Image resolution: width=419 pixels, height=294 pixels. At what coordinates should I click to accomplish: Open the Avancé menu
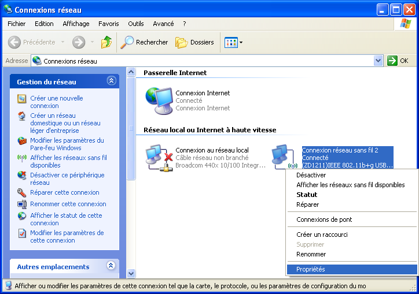163,24
